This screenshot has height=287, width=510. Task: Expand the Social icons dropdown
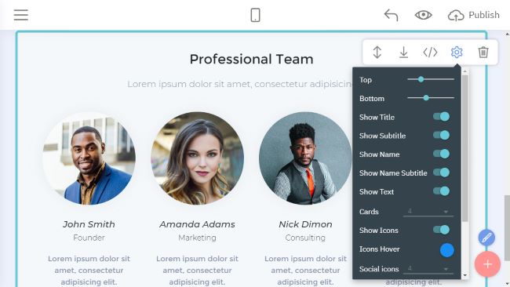pyautogui.click(x=428, y=268)
